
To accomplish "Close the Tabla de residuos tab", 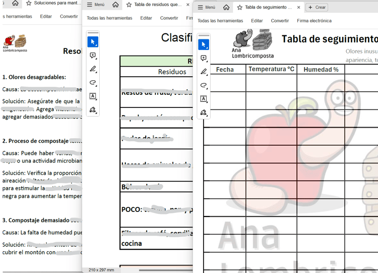I will 188,5.
